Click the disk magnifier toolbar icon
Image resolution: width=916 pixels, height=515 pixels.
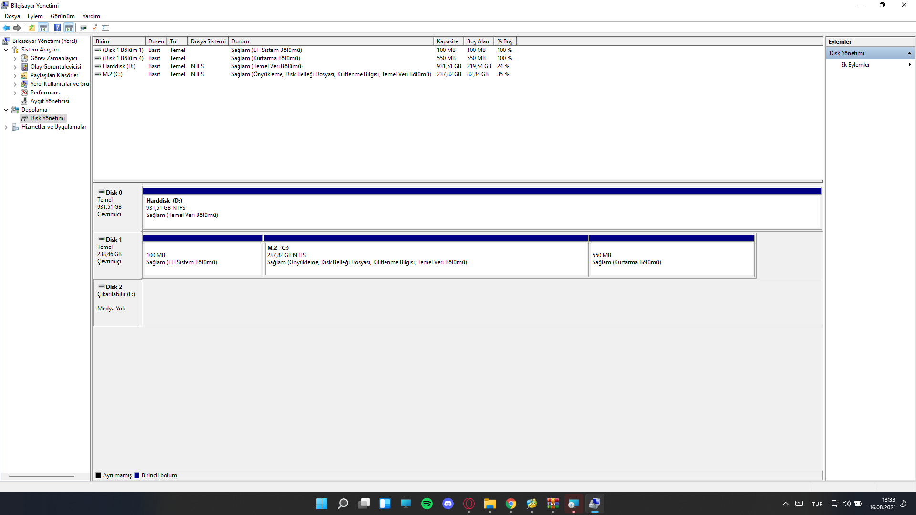pyautogui.click(x=83, y=28)
